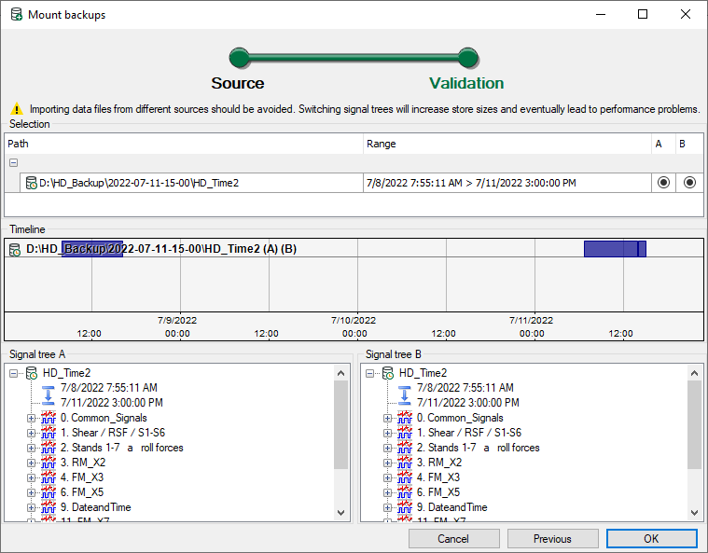Click the database icon beside the backup path row

coord(31,183)
